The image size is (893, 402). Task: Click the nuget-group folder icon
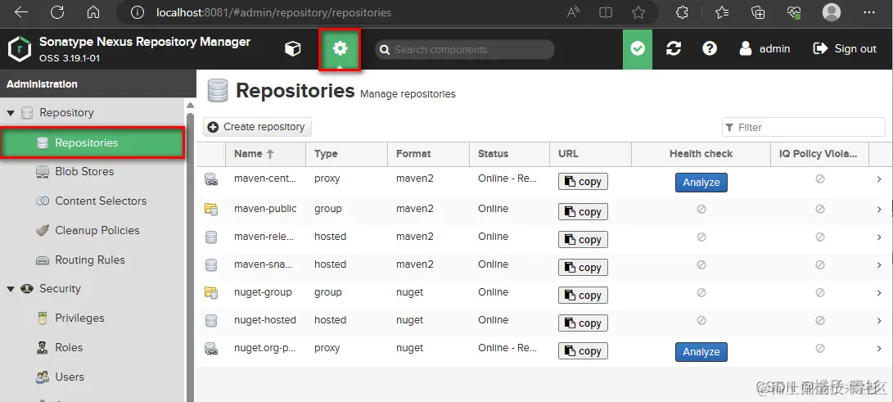211,292
